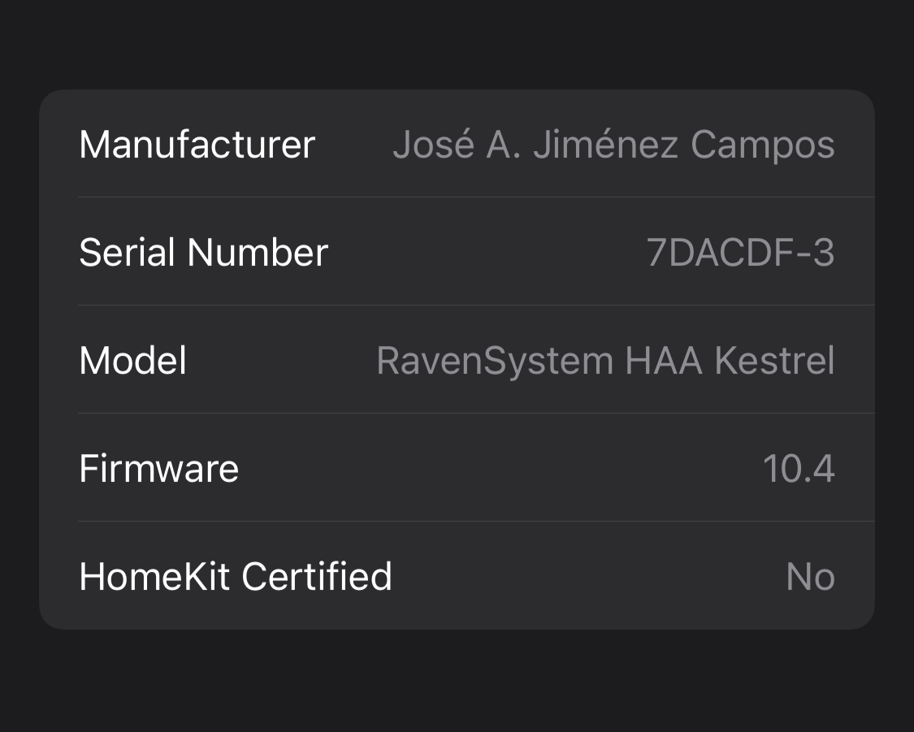Select the Firmware label
Screen dimensions: 914x732
point(158,468)
